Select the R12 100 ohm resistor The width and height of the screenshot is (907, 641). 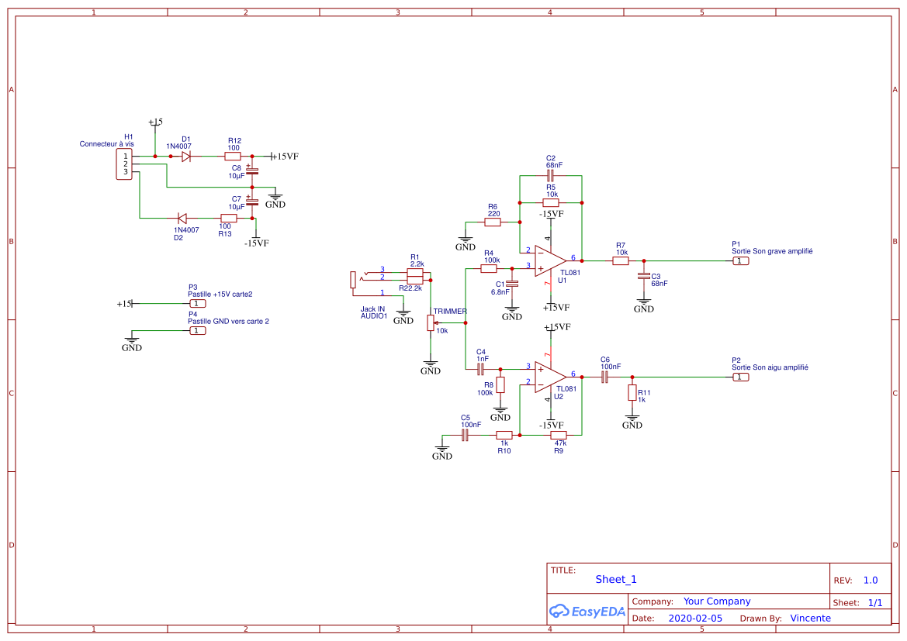(x=233, y=157)
